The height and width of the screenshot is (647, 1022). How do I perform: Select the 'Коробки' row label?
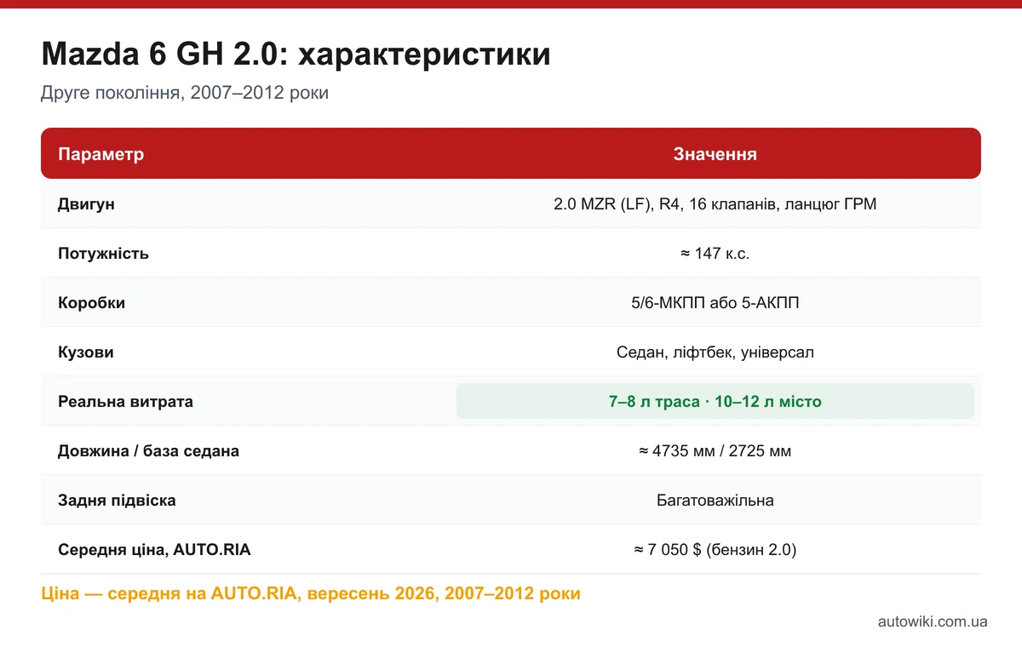[x=91, y=303]
